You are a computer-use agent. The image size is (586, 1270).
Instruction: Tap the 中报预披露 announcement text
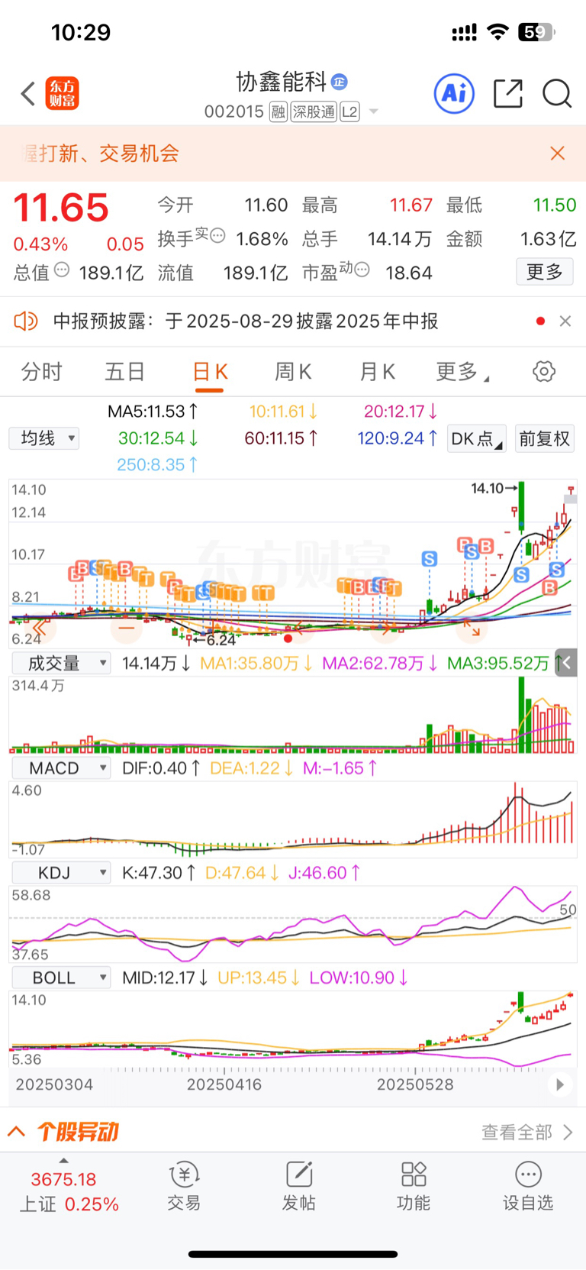[246, 322]
